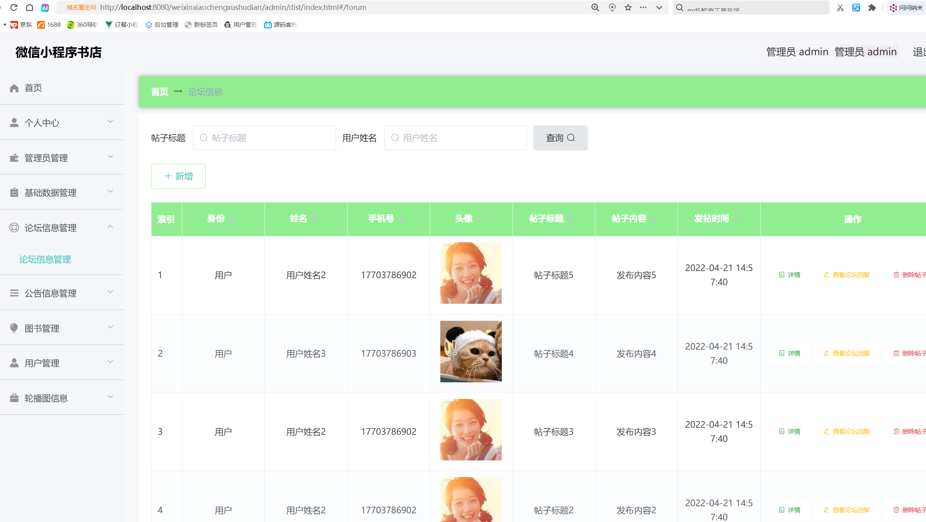Viewport: 926px width, 522px height.
Task: Open the 个人中心 person icon
Action: tap(14, 122)
